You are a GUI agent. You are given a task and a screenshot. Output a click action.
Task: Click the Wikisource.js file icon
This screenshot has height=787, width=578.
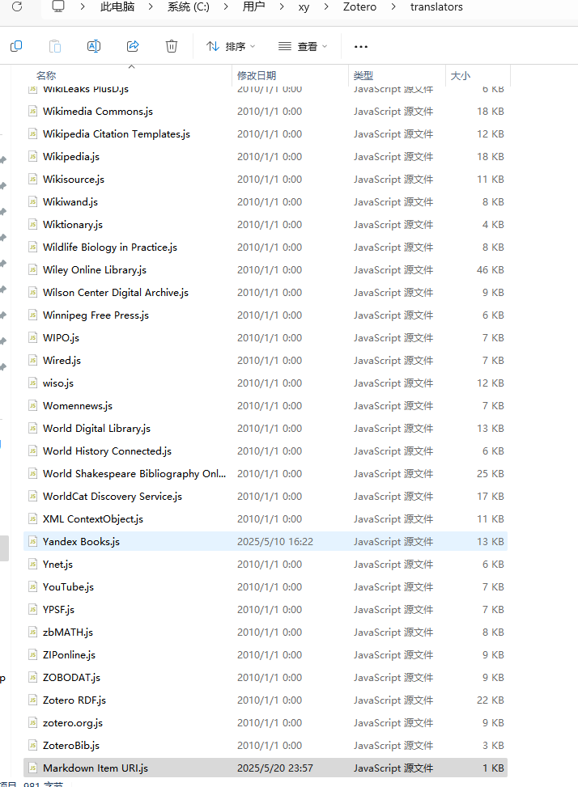pos(32,180)
